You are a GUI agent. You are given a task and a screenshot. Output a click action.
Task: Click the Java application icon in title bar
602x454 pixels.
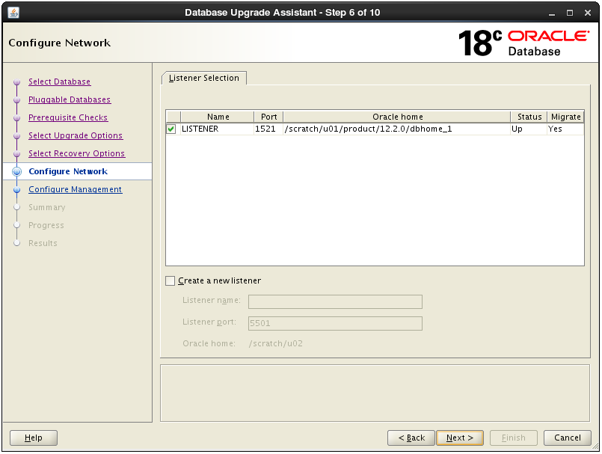click(13, 13)
